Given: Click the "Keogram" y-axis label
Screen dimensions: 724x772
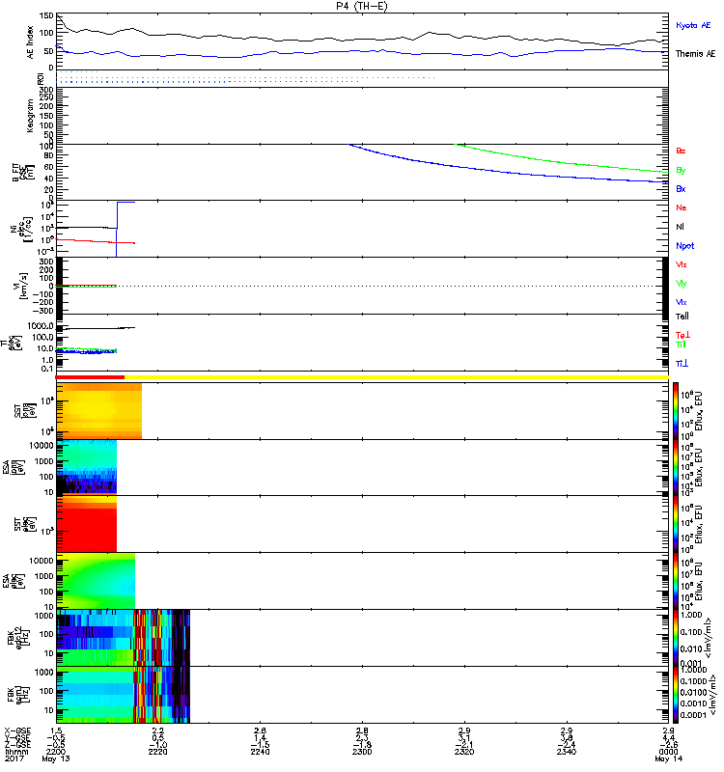Looking at the screenshot, I should click(x=31, y=115).
